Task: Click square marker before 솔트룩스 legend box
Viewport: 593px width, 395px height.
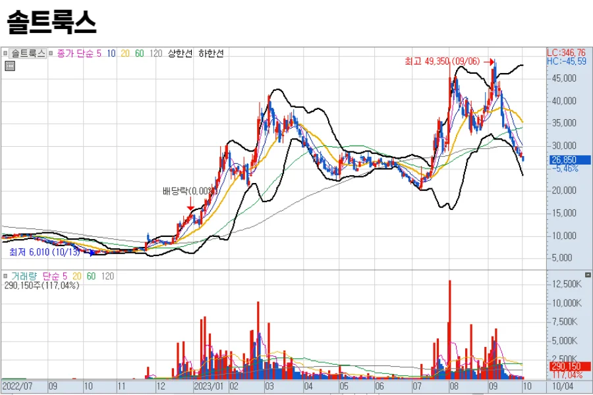Action: tap(5, 53)
